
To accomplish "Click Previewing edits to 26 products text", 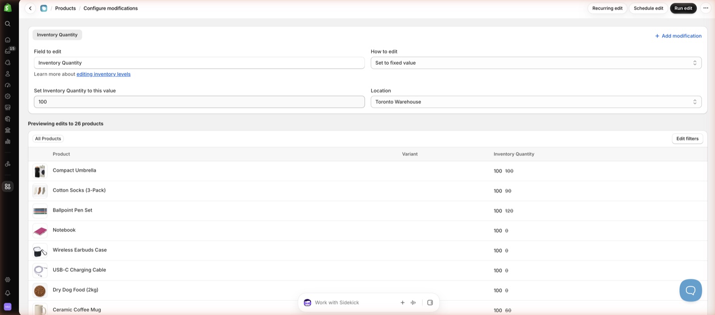I will (66, 124).
